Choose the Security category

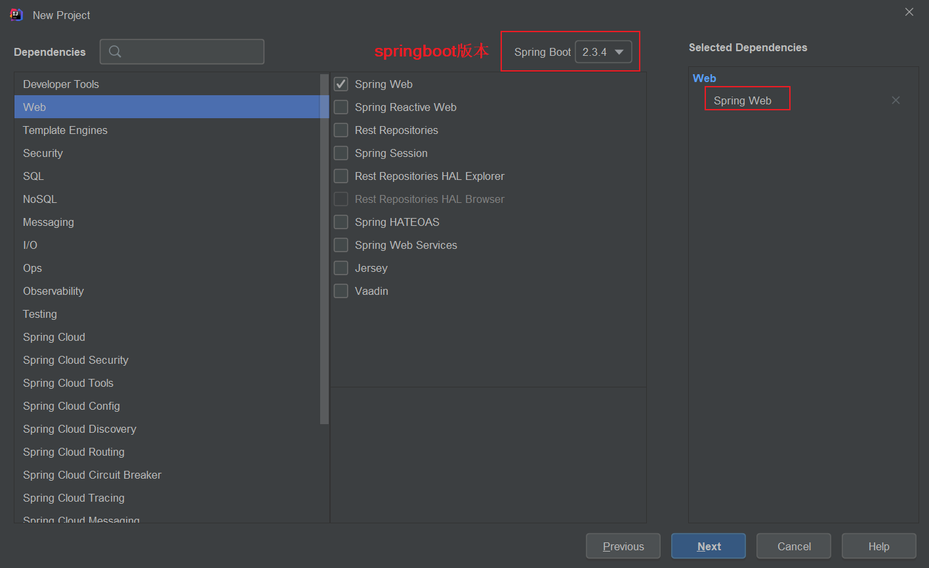click(167, 153)
